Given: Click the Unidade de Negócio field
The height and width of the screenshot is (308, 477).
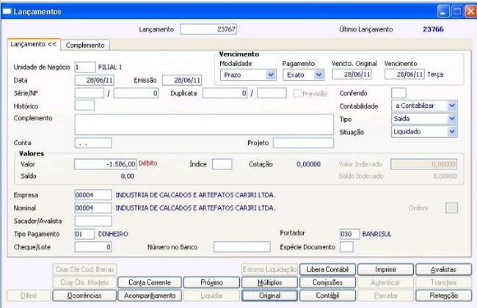Looking at the screenshot, I should (85, 67).
